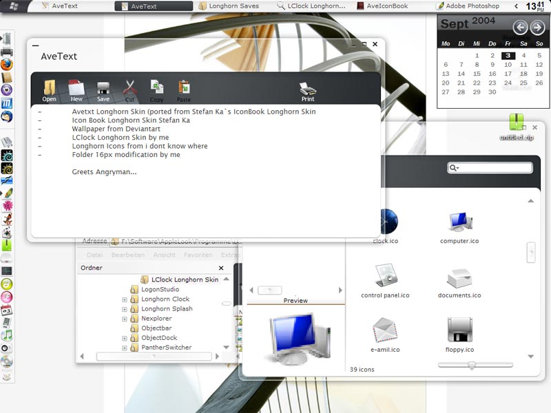Screen dimensions: 551x413
Task: Close the Ordner folder pane
Action: (x=221, y=268)
